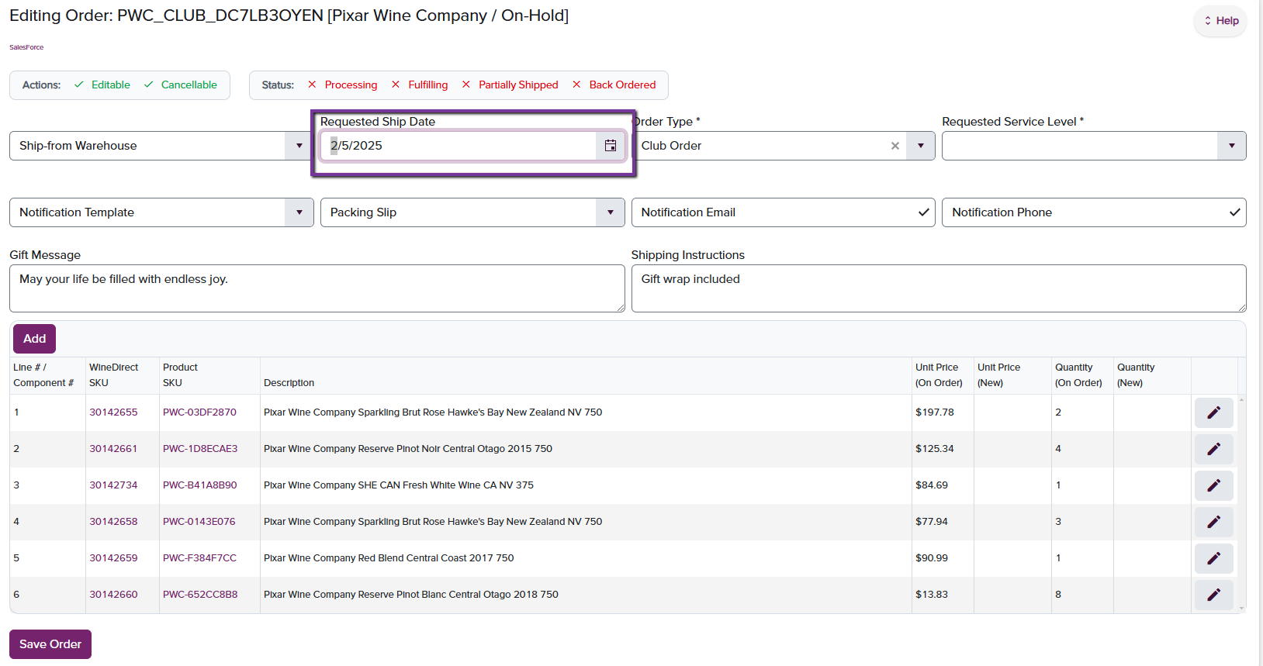Click the Fulfilling status indicator

coord(420,85)
